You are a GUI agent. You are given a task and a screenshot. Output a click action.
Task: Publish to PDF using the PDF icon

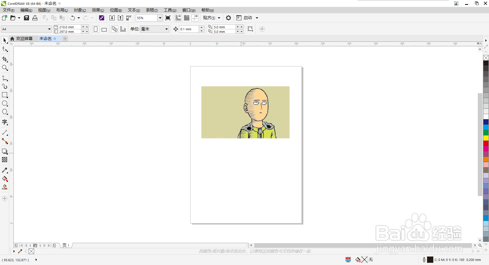point(129,18)
